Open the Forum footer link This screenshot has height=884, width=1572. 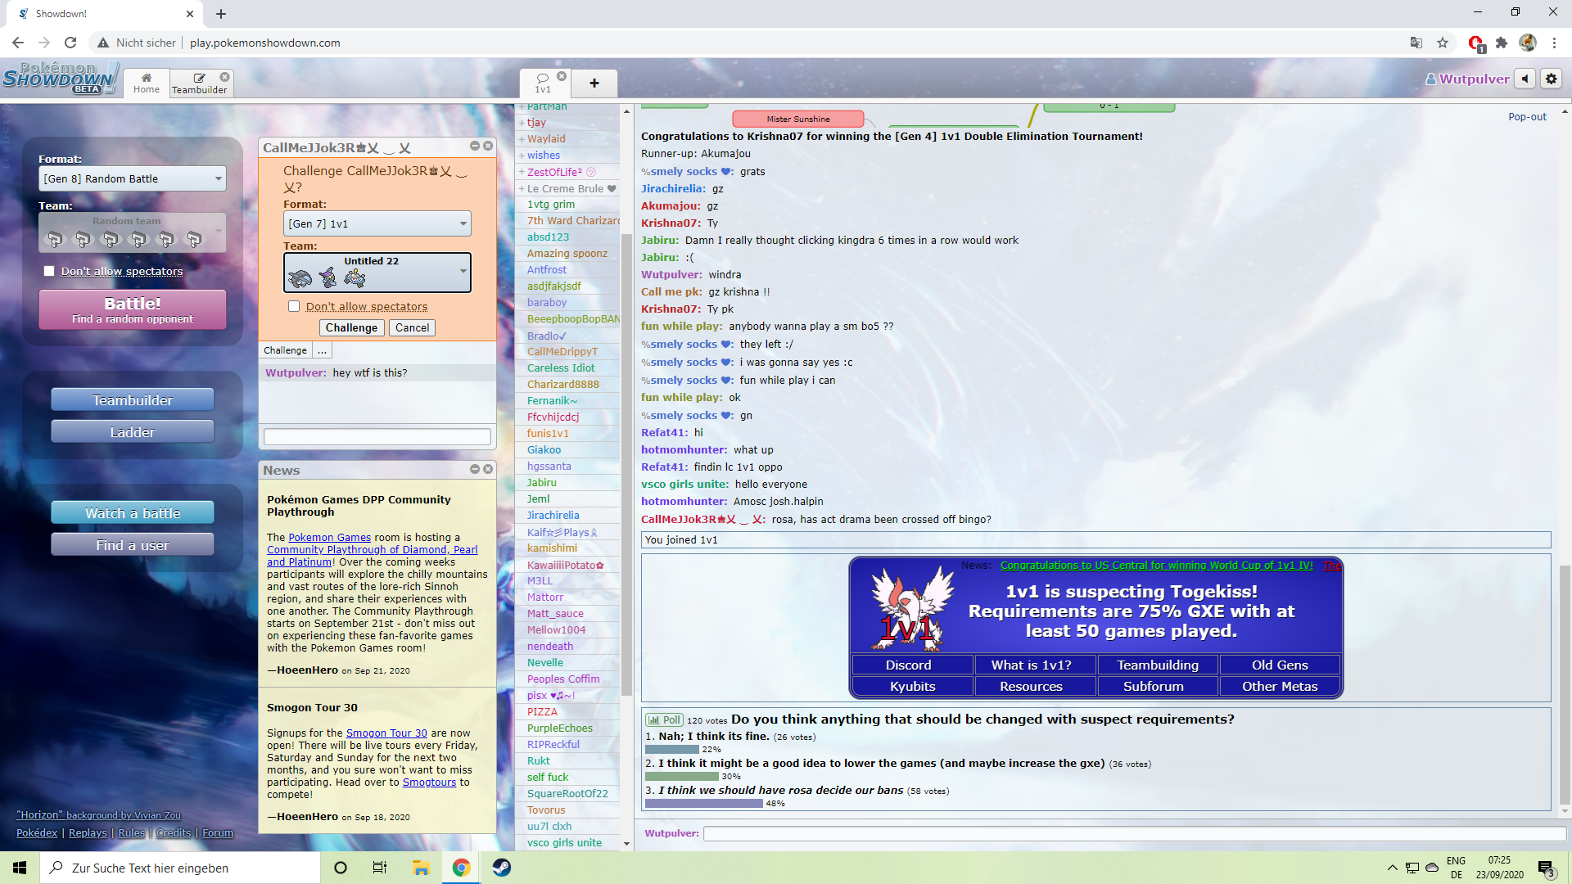click(218, 832)
